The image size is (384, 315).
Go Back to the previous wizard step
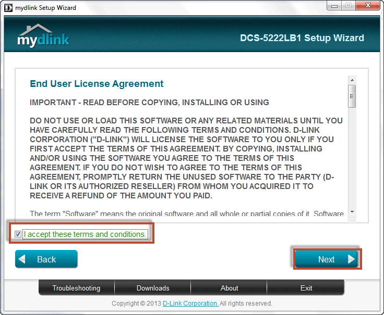46,259
